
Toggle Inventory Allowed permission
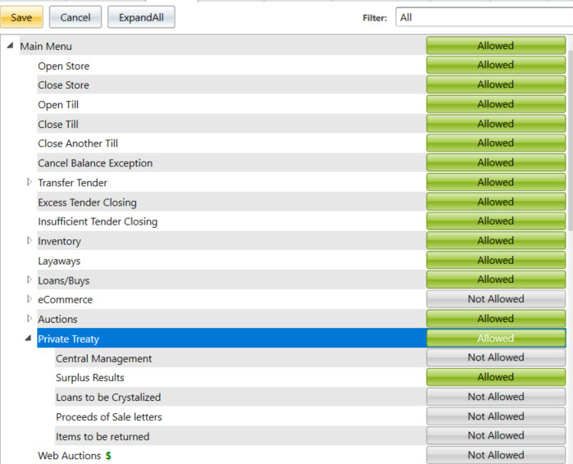[x=496, y=241]
